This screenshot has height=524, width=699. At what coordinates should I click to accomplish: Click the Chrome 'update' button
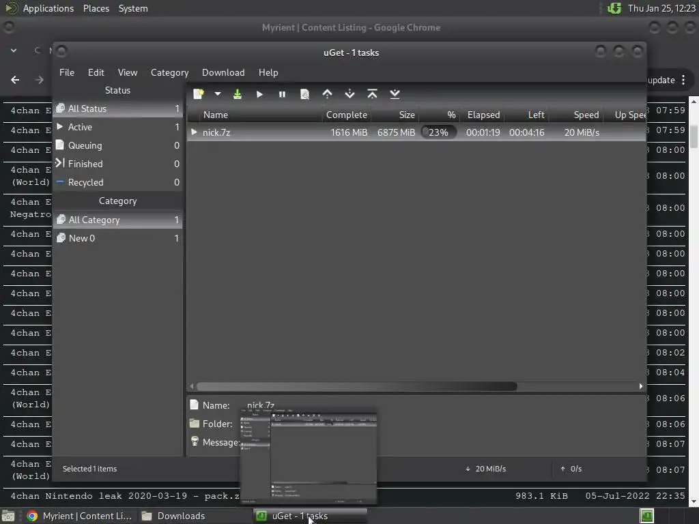click(661, 81)
